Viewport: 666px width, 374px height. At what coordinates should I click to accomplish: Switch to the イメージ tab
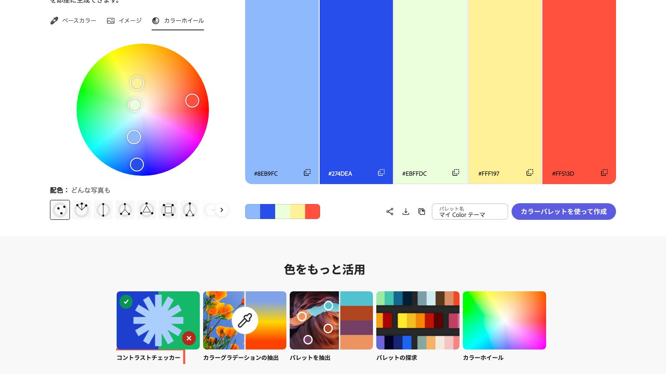tap(124, 20)
